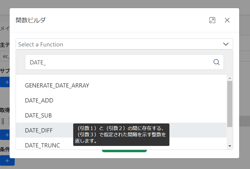This screenshot has width=250, height=169.
Task: Click the blue plus button under 取得
Action: pos(4,135)
